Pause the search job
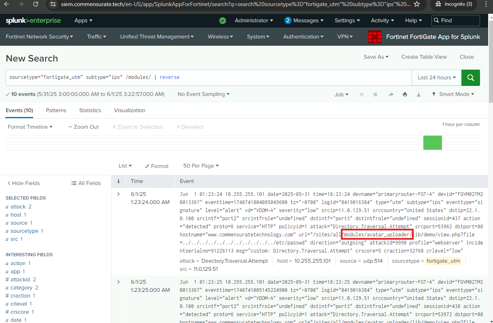This screenshot has width=493, height=323. coord(361,94)
